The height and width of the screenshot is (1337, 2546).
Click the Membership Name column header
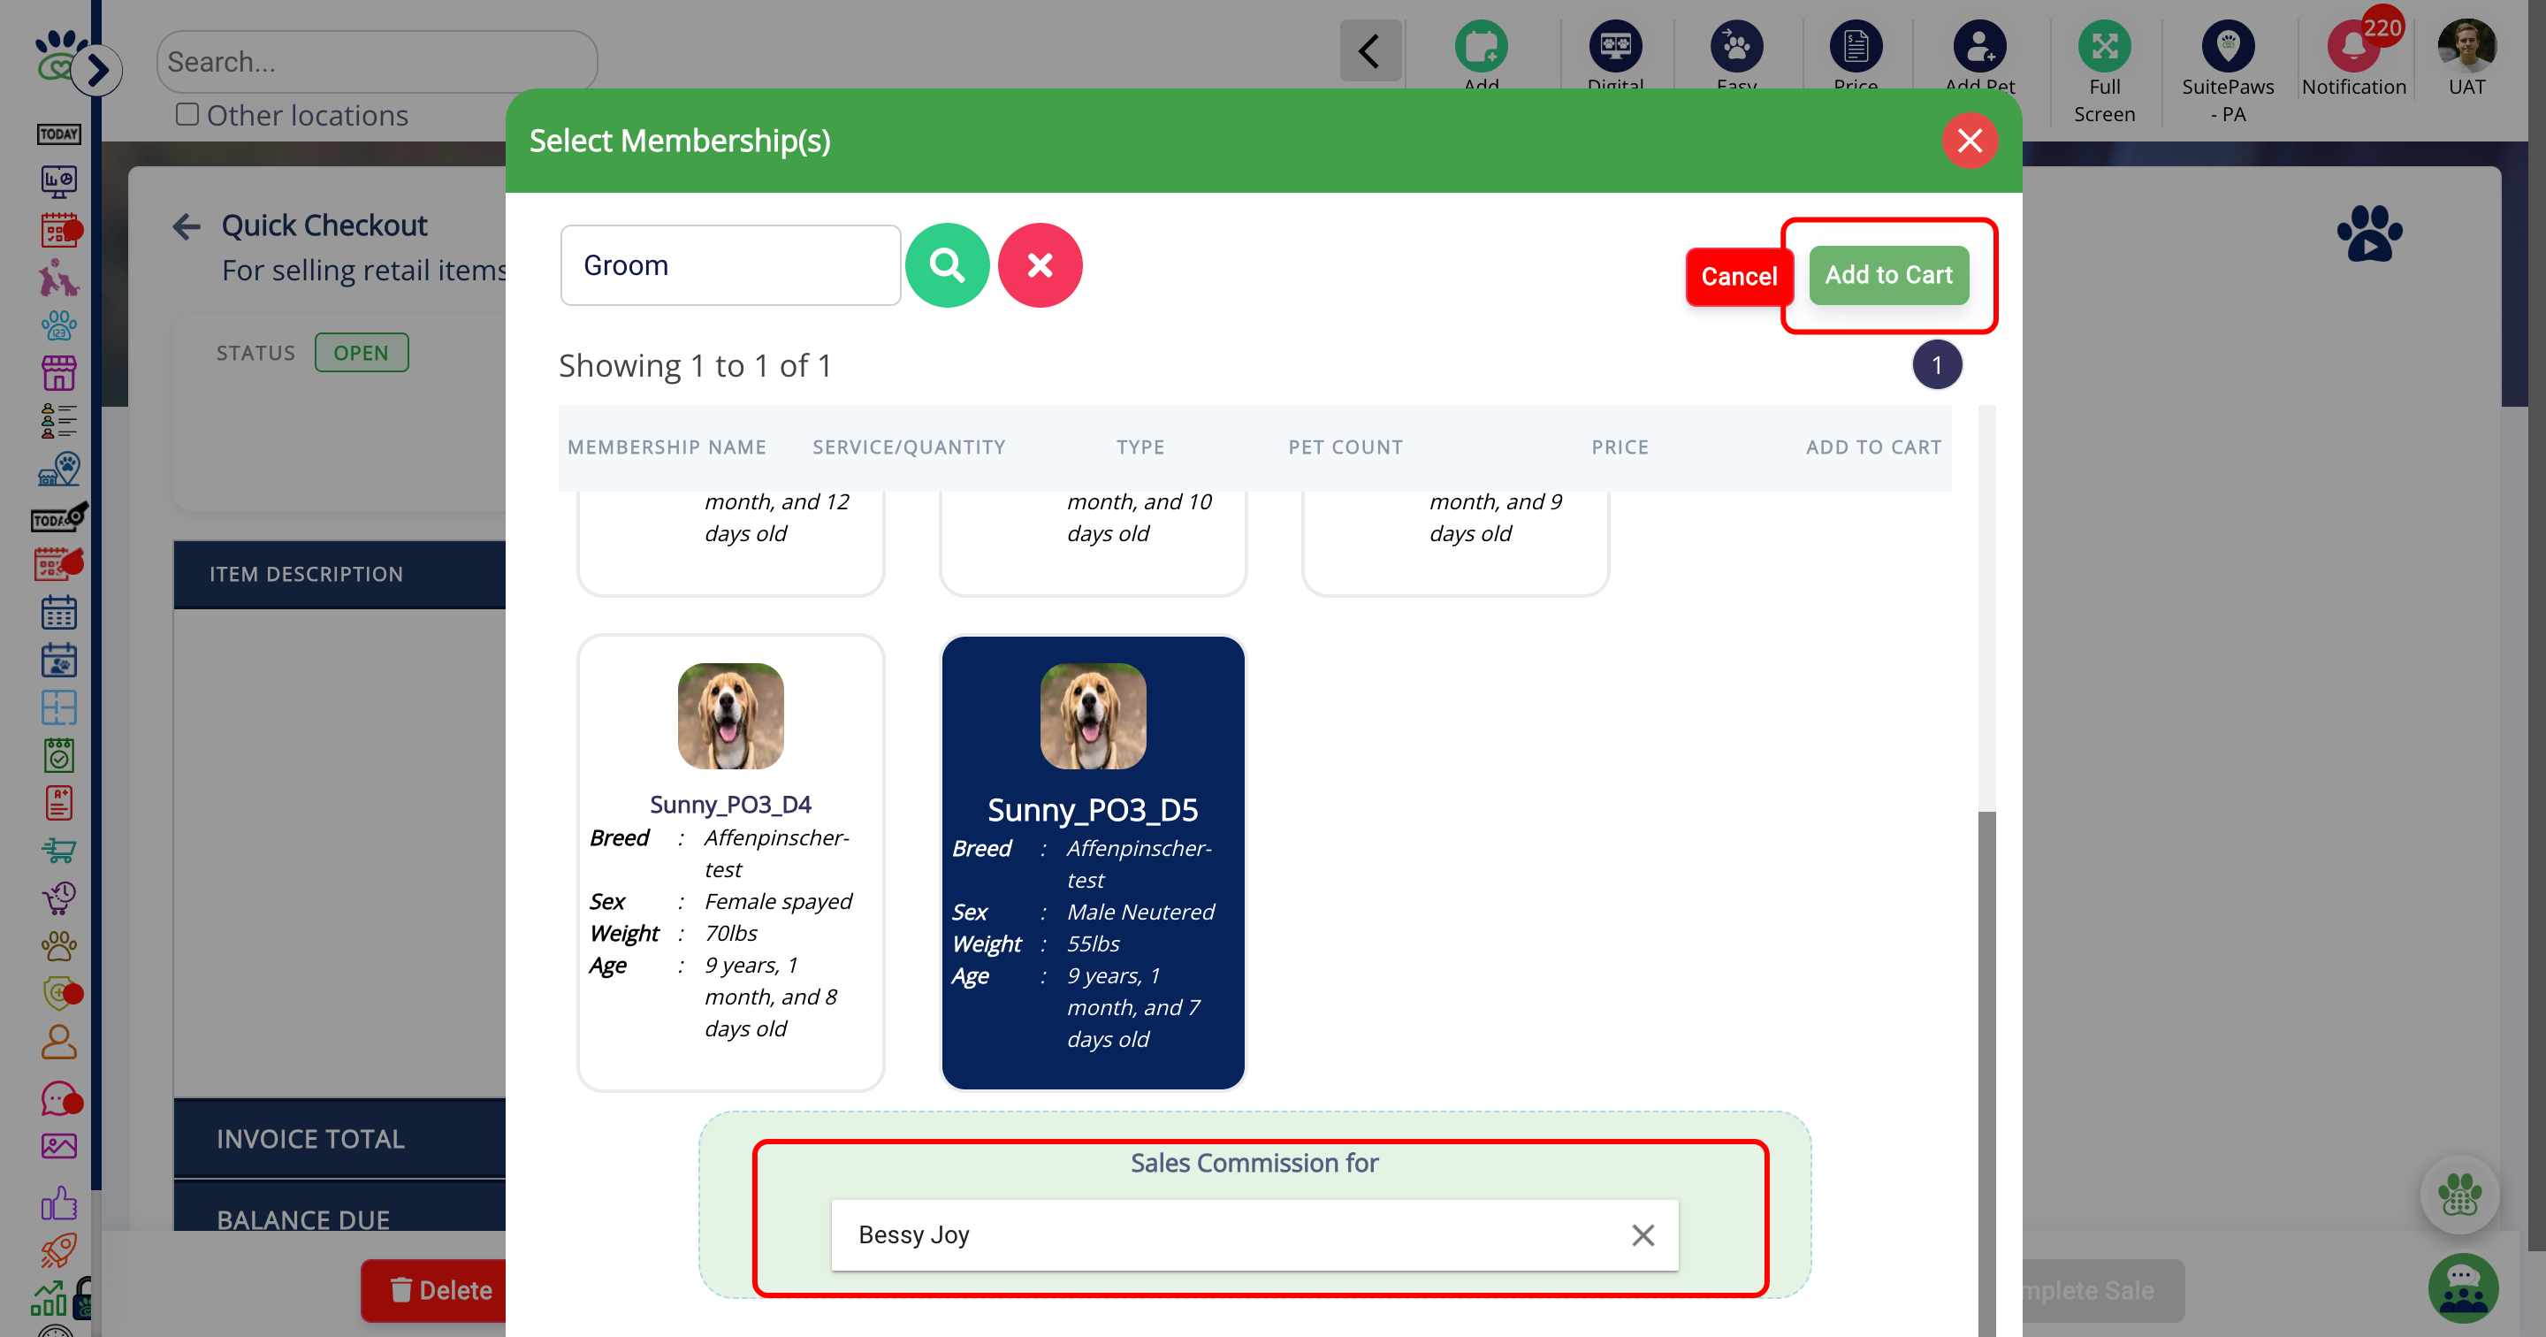(x=667, y=447)
